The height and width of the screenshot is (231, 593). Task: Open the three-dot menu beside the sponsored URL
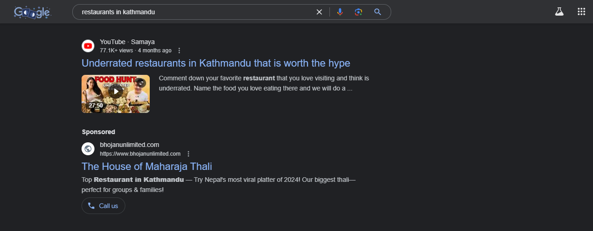pyautogui.click(x=188, y=154)
